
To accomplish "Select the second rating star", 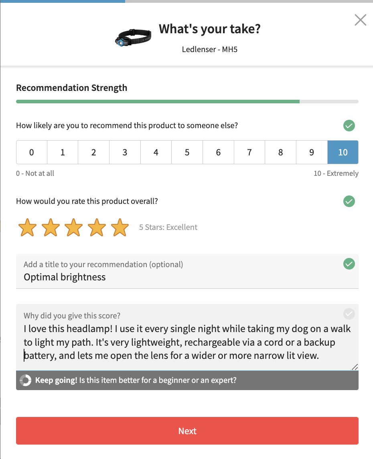I will click(x=51, y=227).
